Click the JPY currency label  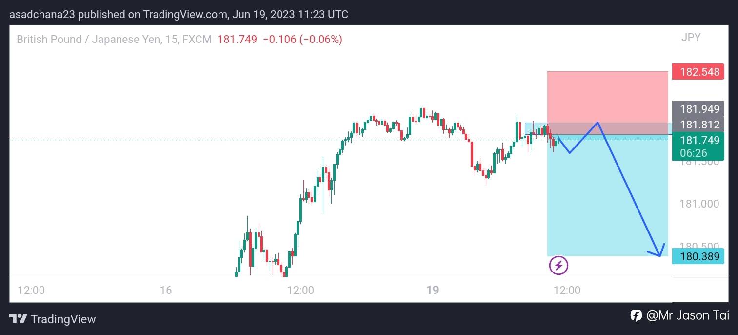tap(691, 38)
